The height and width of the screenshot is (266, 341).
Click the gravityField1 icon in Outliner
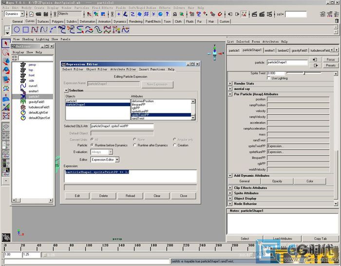pos(23,102)
